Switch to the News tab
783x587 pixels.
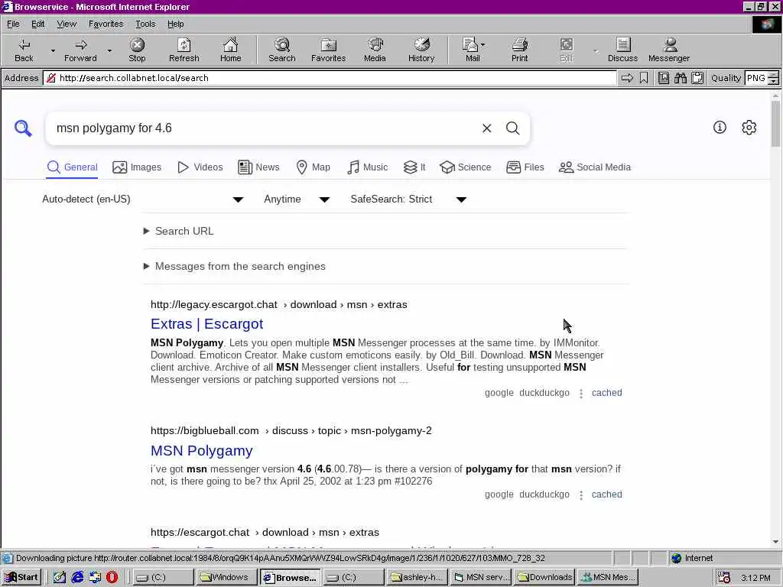pyautogui.click(x=258, y=167)
